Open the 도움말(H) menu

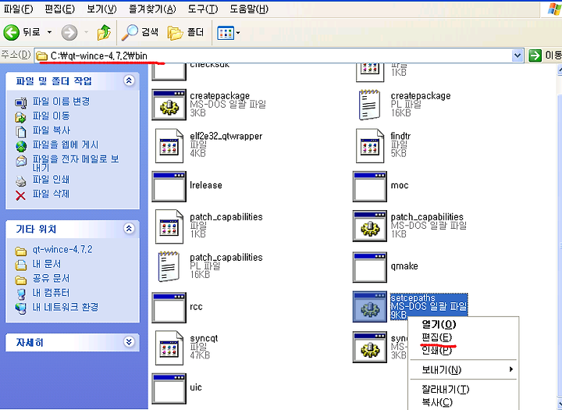(249, 9)
